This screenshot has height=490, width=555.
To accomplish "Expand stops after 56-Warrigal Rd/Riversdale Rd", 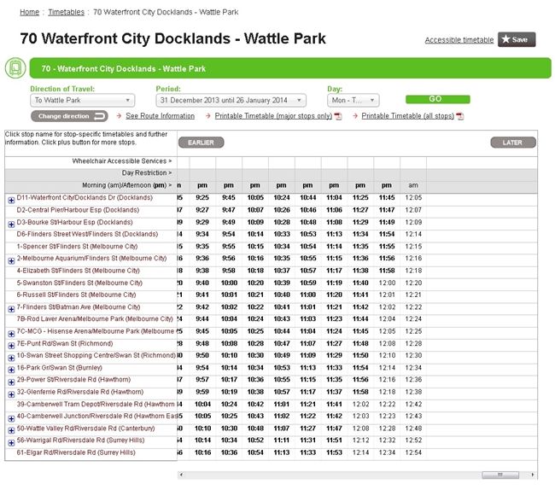I will (x=11, y=440).
